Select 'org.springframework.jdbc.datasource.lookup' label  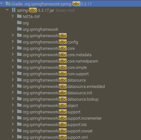[61, 99]
